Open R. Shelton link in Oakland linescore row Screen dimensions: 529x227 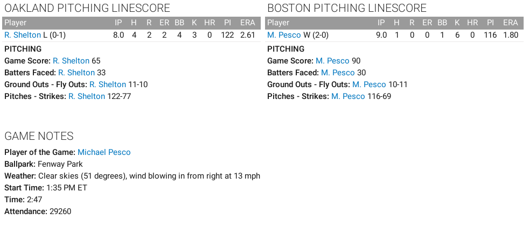(23, 35)
